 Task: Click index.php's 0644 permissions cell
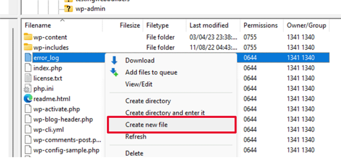point(250,68)
